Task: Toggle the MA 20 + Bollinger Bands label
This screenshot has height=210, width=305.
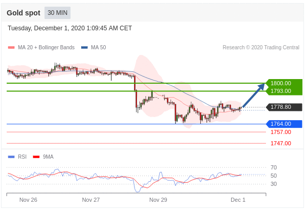Action: pos(46,47)
